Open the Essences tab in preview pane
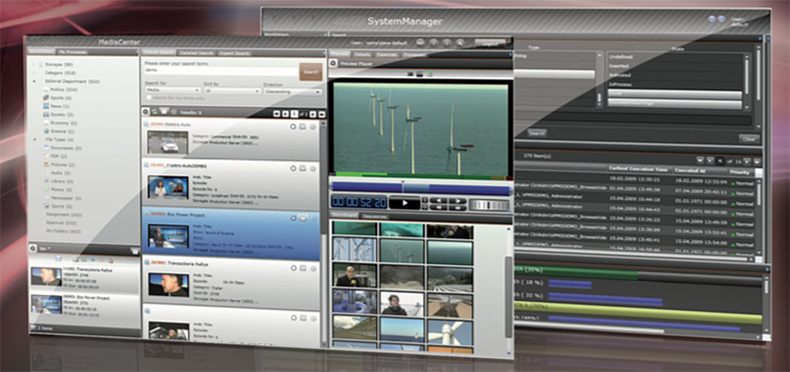Viewport: 790px width, 372px height. (x=386, y=54)
